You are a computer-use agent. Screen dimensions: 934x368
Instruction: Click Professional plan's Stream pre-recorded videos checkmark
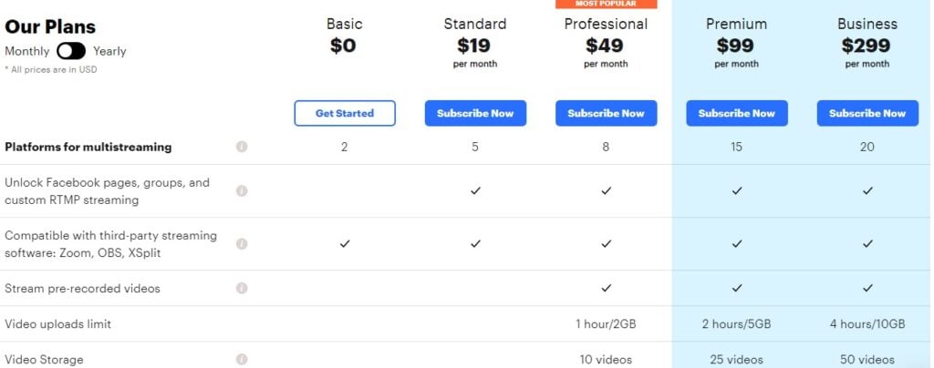[x=606, y=289]
